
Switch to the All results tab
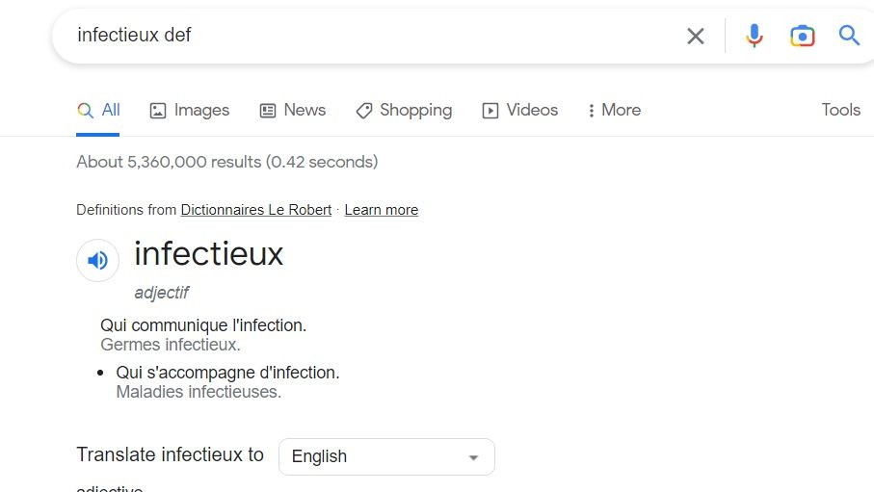[99, 110]
